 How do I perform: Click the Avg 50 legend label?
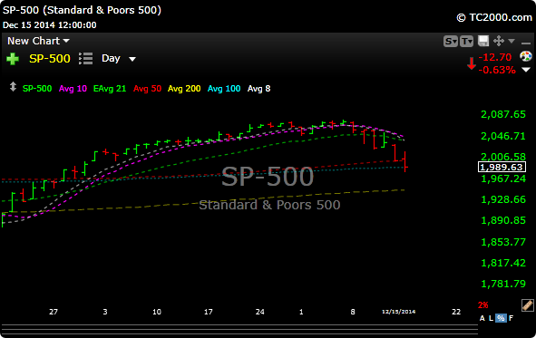[x=147, y=89]
